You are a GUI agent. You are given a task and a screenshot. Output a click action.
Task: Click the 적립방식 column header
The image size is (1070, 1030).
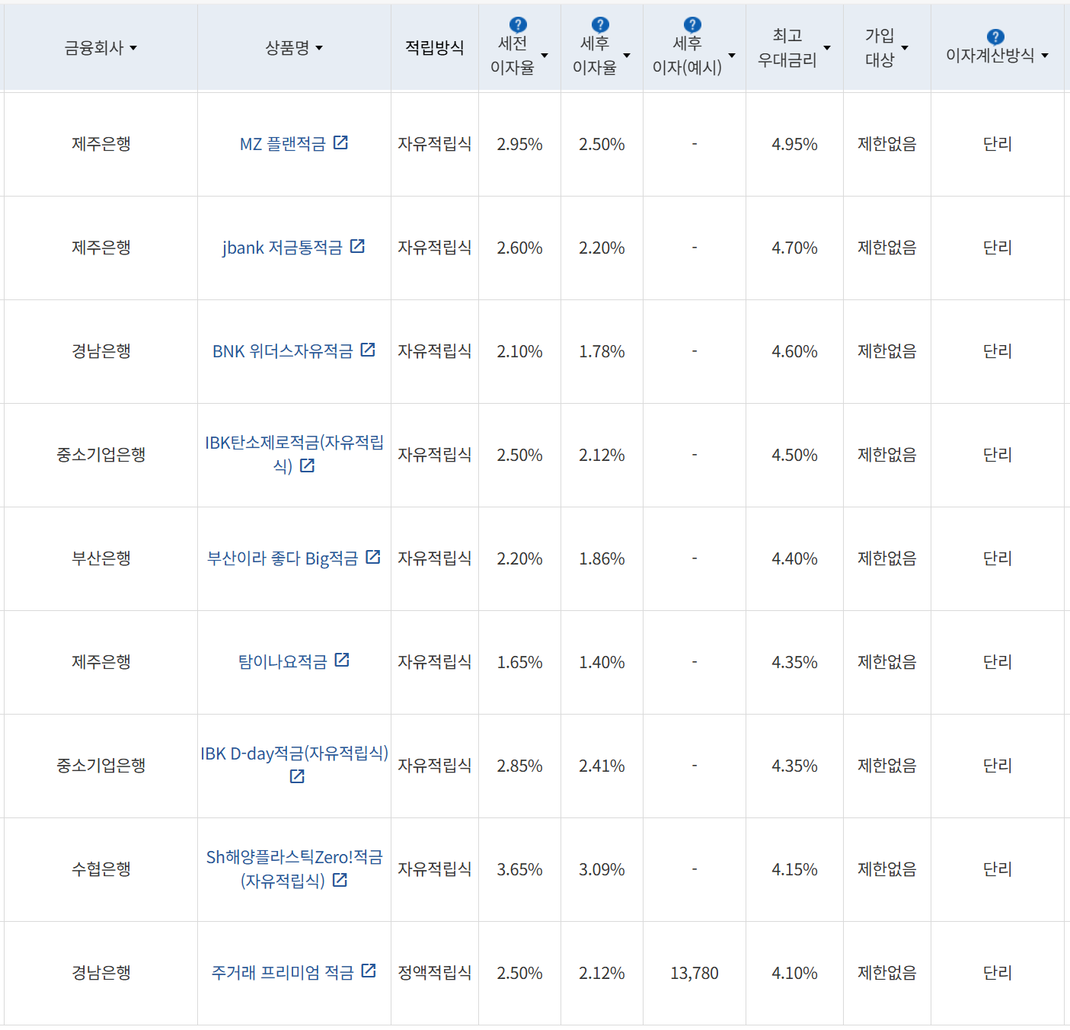pos(434,47)
